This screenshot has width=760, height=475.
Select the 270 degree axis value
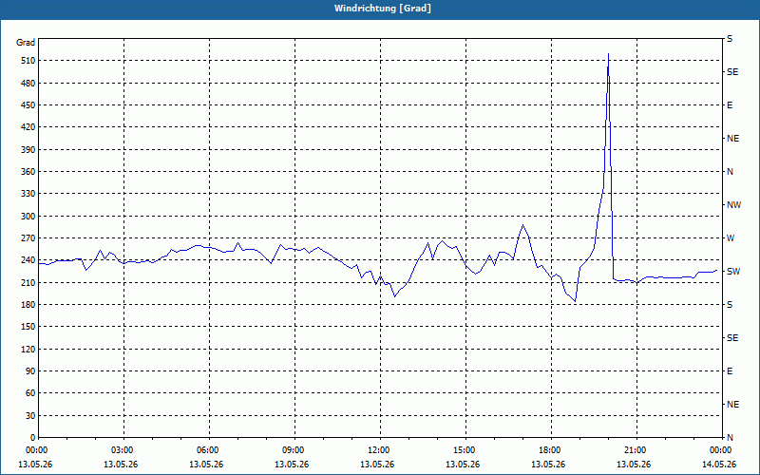click(28, 238)
